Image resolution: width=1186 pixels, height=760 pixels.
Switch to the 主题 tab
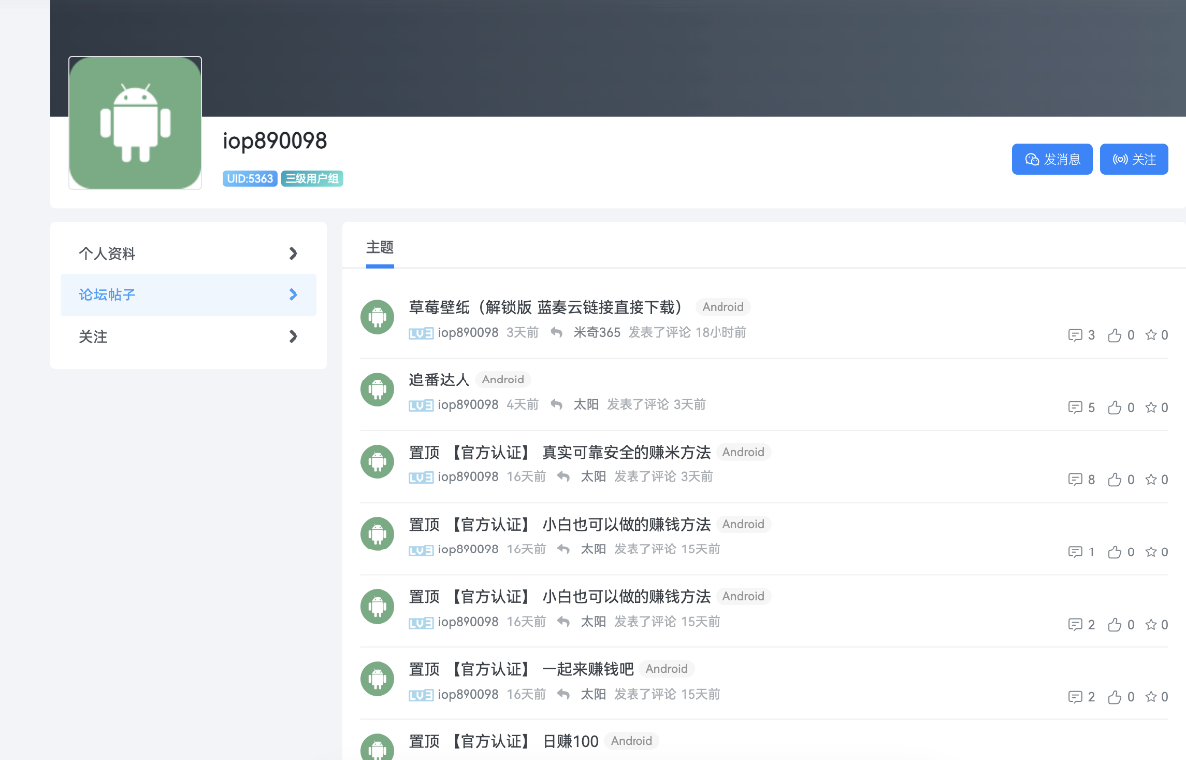380,247
